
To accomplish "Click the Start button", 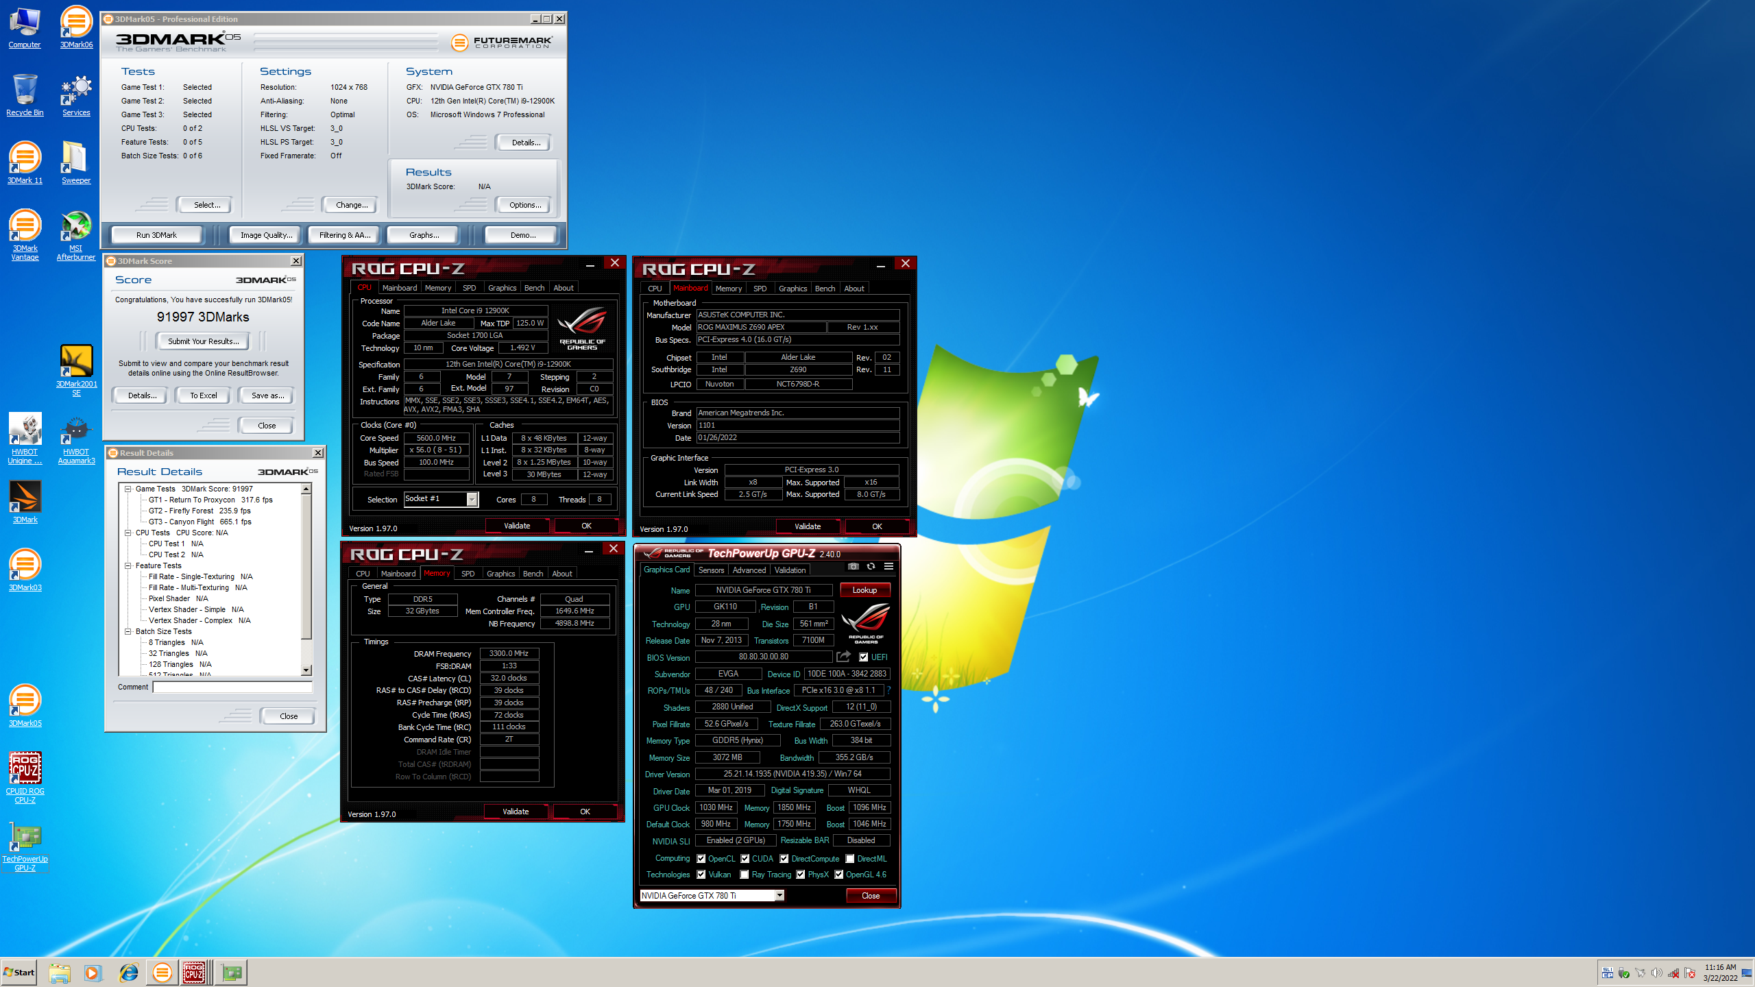I will point(19,973).
